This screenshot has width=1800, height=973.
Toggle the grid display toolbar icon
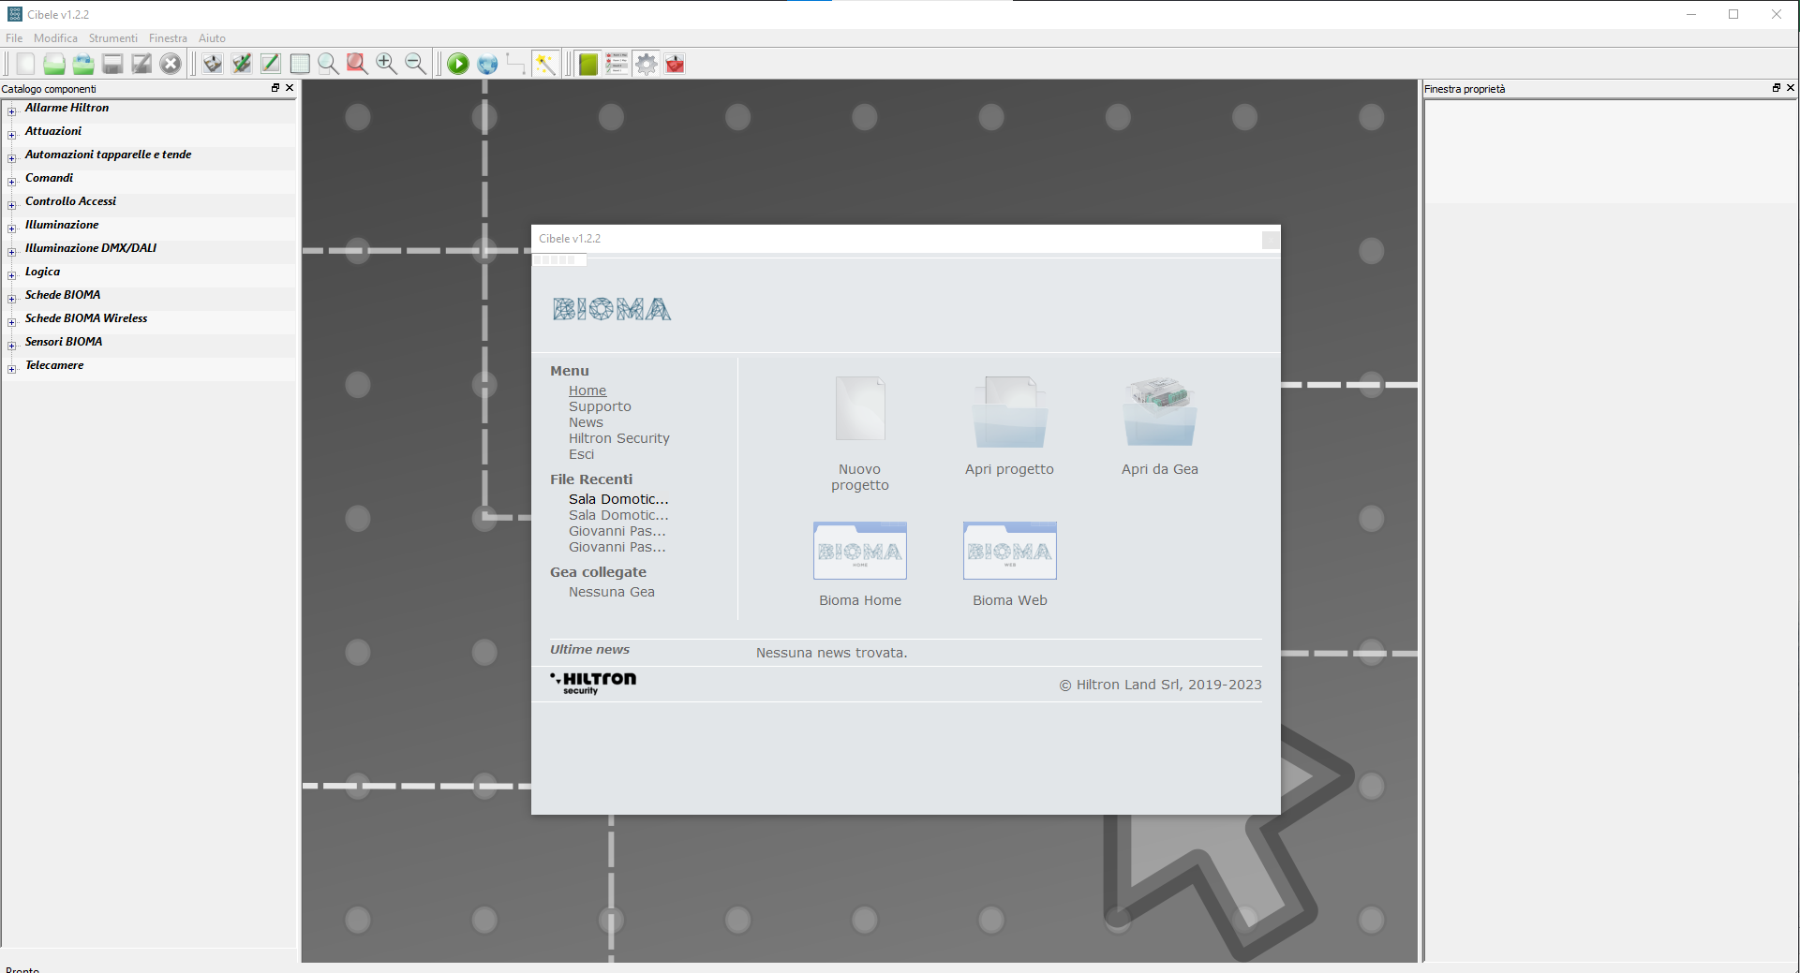coord(300,64)
